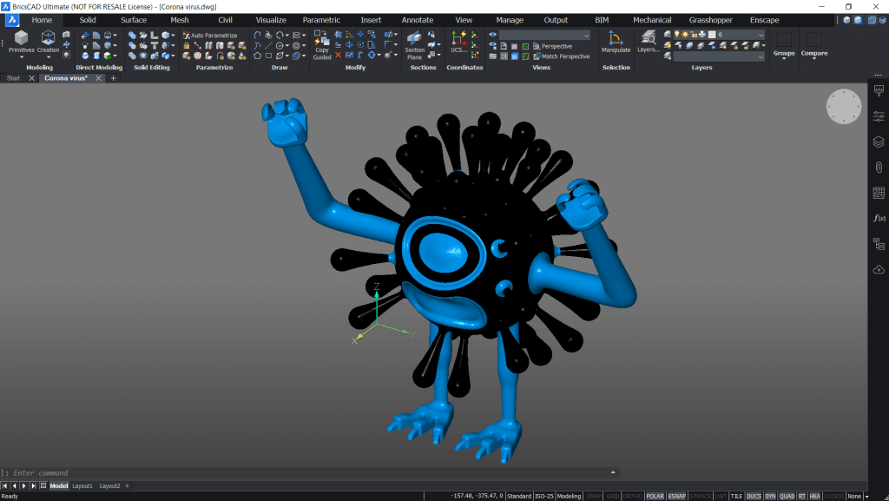Click the Auto Parametrize tool
Image resolution: width=889 pixels, height=501 pixels.
(211, 36)
